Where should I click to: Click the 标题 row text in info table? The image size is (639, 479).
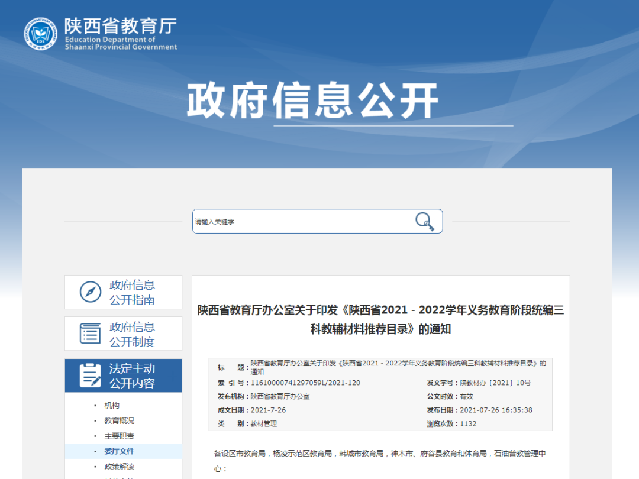point(398,367)
